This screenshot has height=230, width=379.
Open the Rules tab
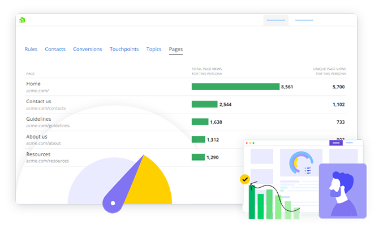[31, 50]
